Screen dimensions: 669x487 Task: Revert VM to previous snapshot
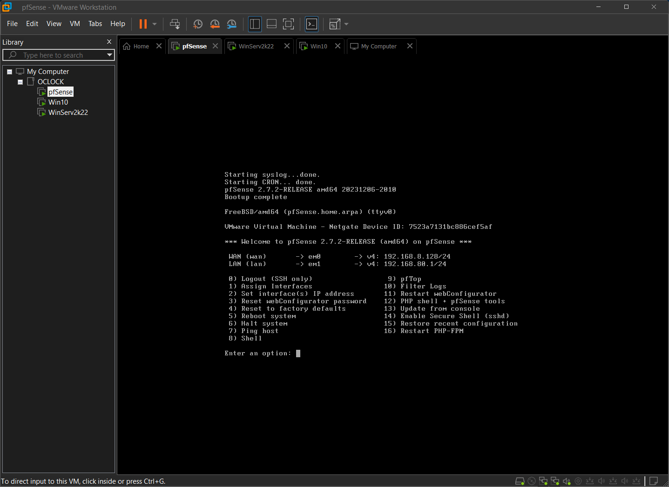(x=215, y=24)
